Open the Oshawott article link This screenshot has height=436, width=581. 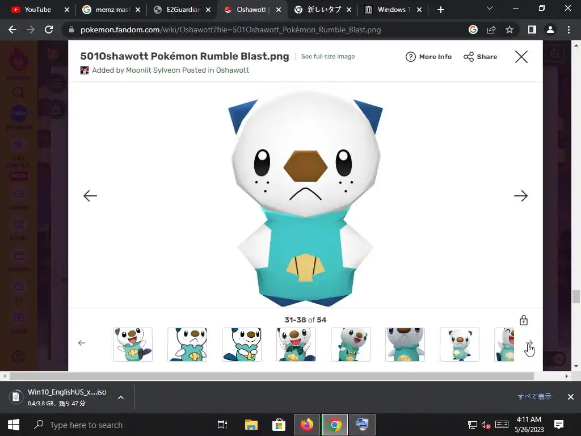coord(232,70)
